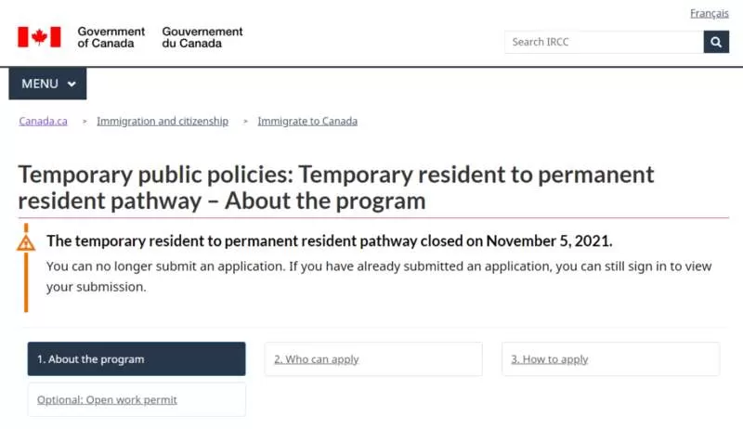The image size is (743, 429).
Task: Click breadcrumb arrow after Canada.ca
Action: [x=85, y=122]
